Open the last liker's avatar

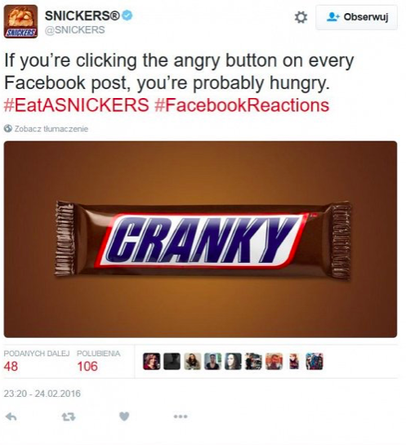(x=315, y=361)
